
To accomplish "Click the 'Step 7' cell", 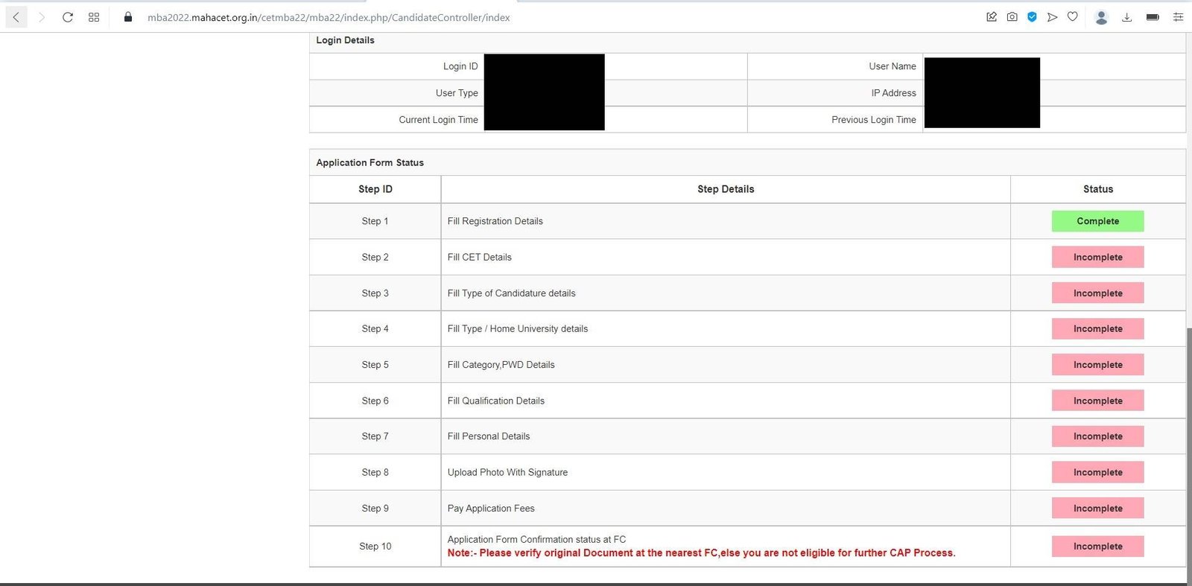I will tap(375, 436).
